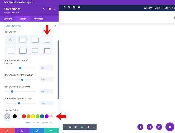Open Box Shadow section options menu

pos(55,26)
